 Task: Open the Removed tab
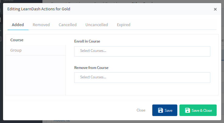point(41,25)
